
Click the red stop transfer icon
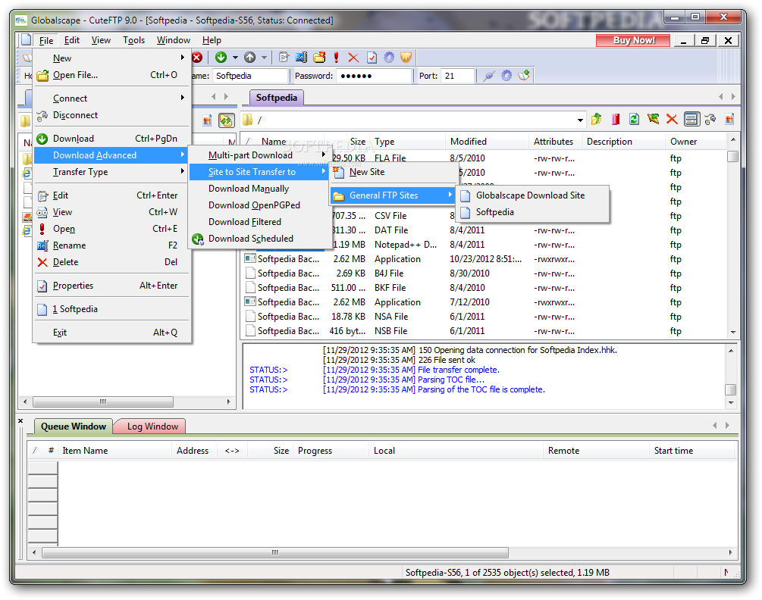coord(197,58)
